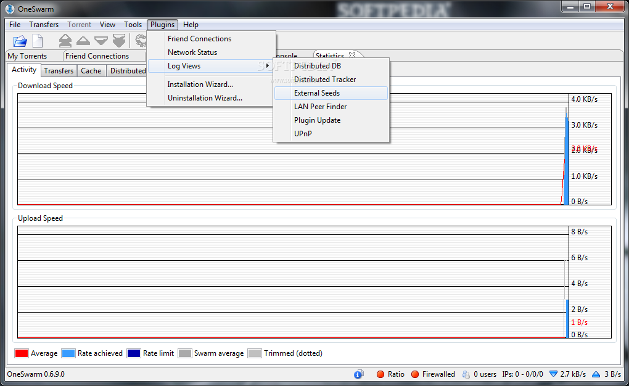Select the Transfers sub-tab

pos(59,71)
